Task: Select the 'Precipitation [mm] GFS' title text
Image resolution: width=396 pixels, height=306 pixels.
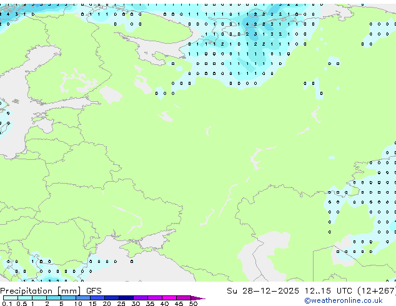Action: point(51,291)
